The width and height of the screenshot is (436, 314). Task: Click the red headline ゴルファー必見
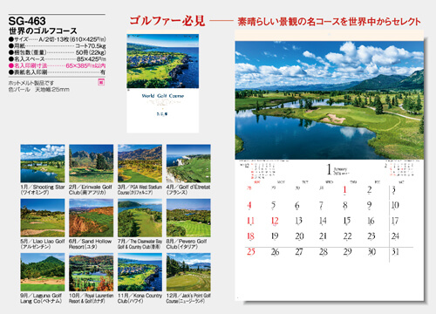point(167,21)
